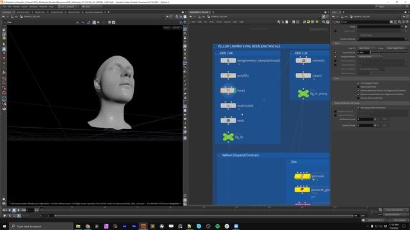The width and height of the screenshot is (410, 230).
Task: Toggle Recompute Affected Normals checkbox
Action: click(x=359, y=108)
